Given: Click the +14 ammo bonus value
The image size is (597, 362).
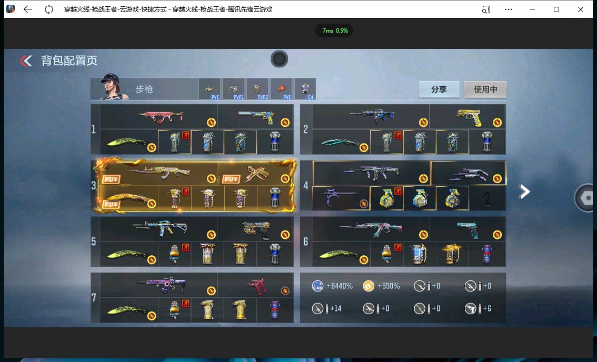Looking at the screenshot, I should (336, 308).
